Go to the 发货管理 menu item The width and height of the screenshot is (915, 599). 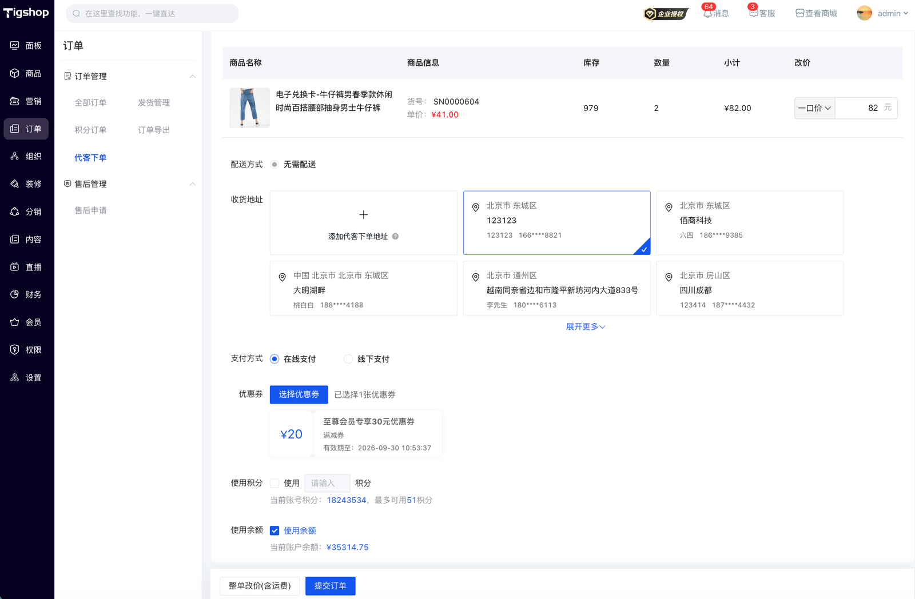click(x=154, y=103)
